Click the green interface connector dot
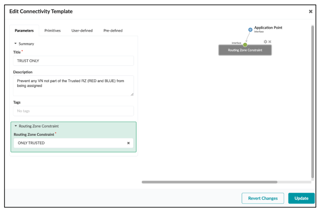This screenshot has height=211, width=320. tap(245, 45)
